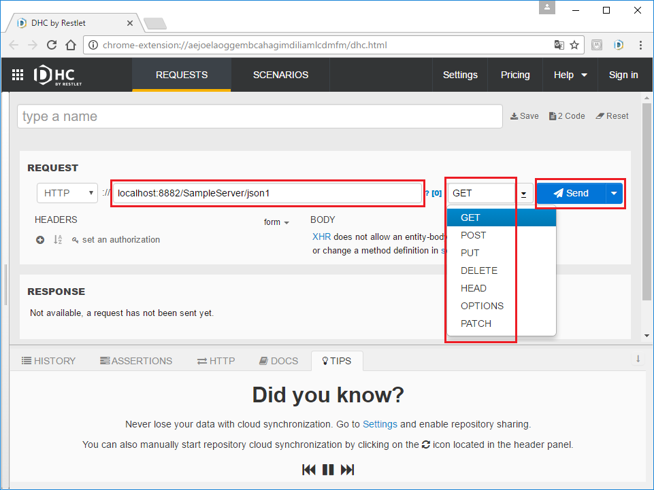
Task: Open the ASSERTIONS tab
Action: 136,361
